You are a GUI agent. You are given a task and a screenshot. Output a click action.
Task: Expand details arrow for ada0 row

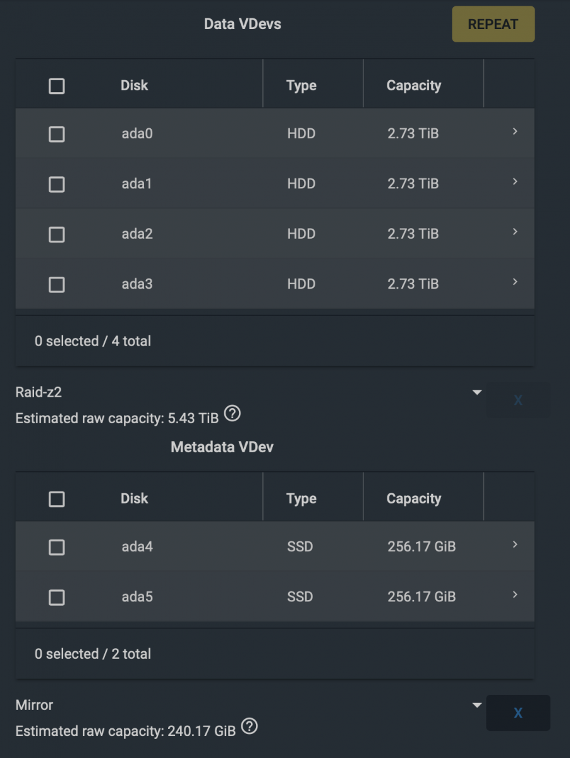[x=515, y=131]
